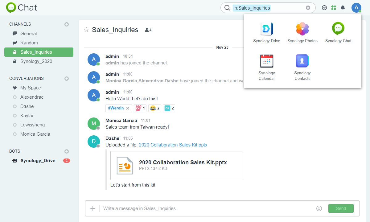Start a new conversation with plus icon
370x222 pixels.
[x=67, y=79]
